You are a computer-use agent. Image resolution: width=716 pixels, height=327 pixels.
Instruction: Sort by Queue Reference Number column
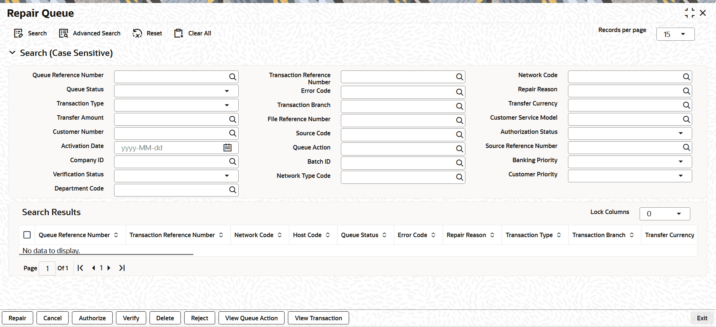click(x=116, y=235)
